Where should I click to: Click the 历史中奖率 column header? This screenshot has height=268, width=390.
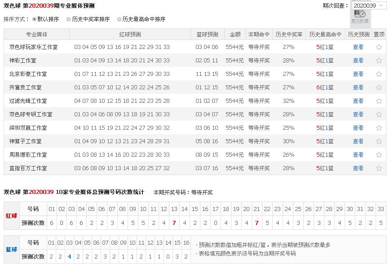coord(288,35)
